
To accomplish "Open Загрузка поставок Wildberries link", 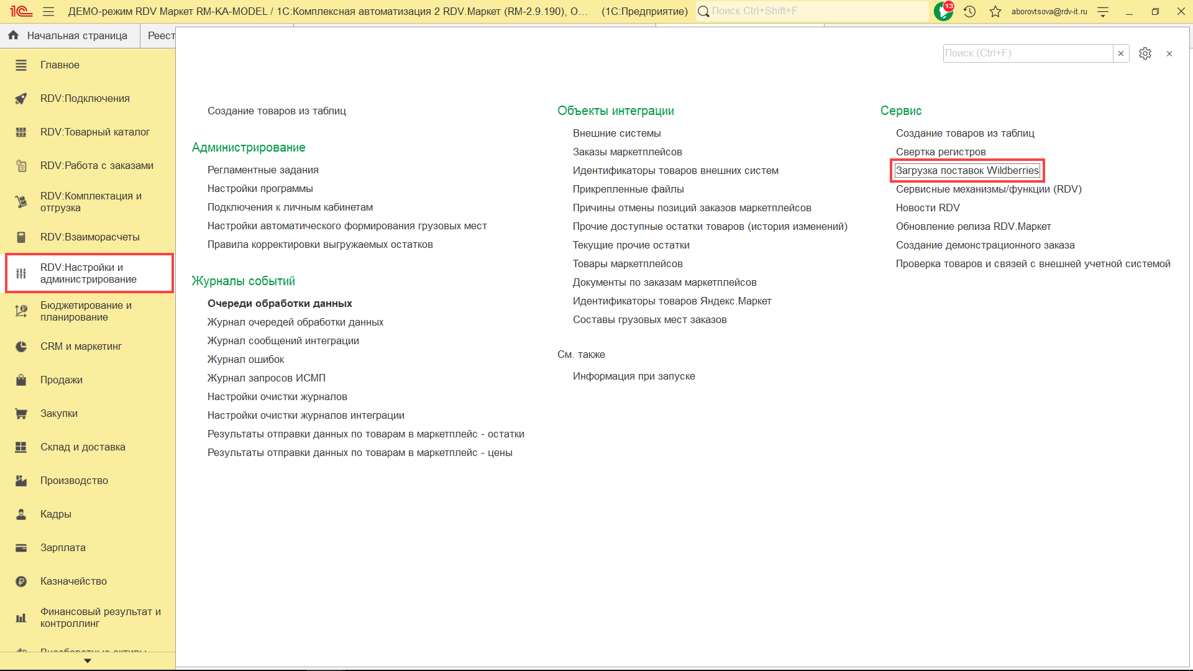I will tap(967, 170).
